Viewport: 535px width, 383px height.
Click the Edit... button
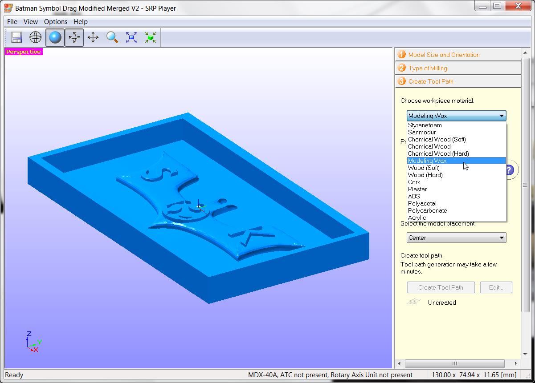pyautogui.click(x=496, y=287)
